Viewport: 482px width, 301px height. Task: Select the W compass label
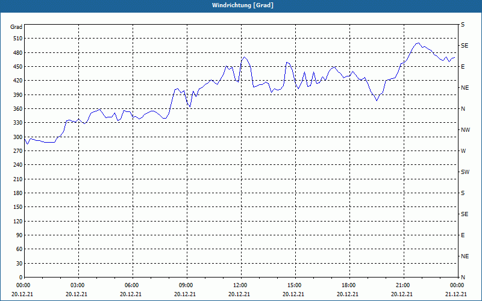463,151
